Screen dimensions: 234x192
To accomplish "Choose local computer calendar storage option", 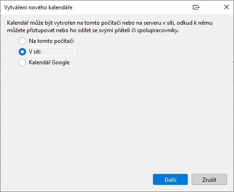I will [22, 41].
